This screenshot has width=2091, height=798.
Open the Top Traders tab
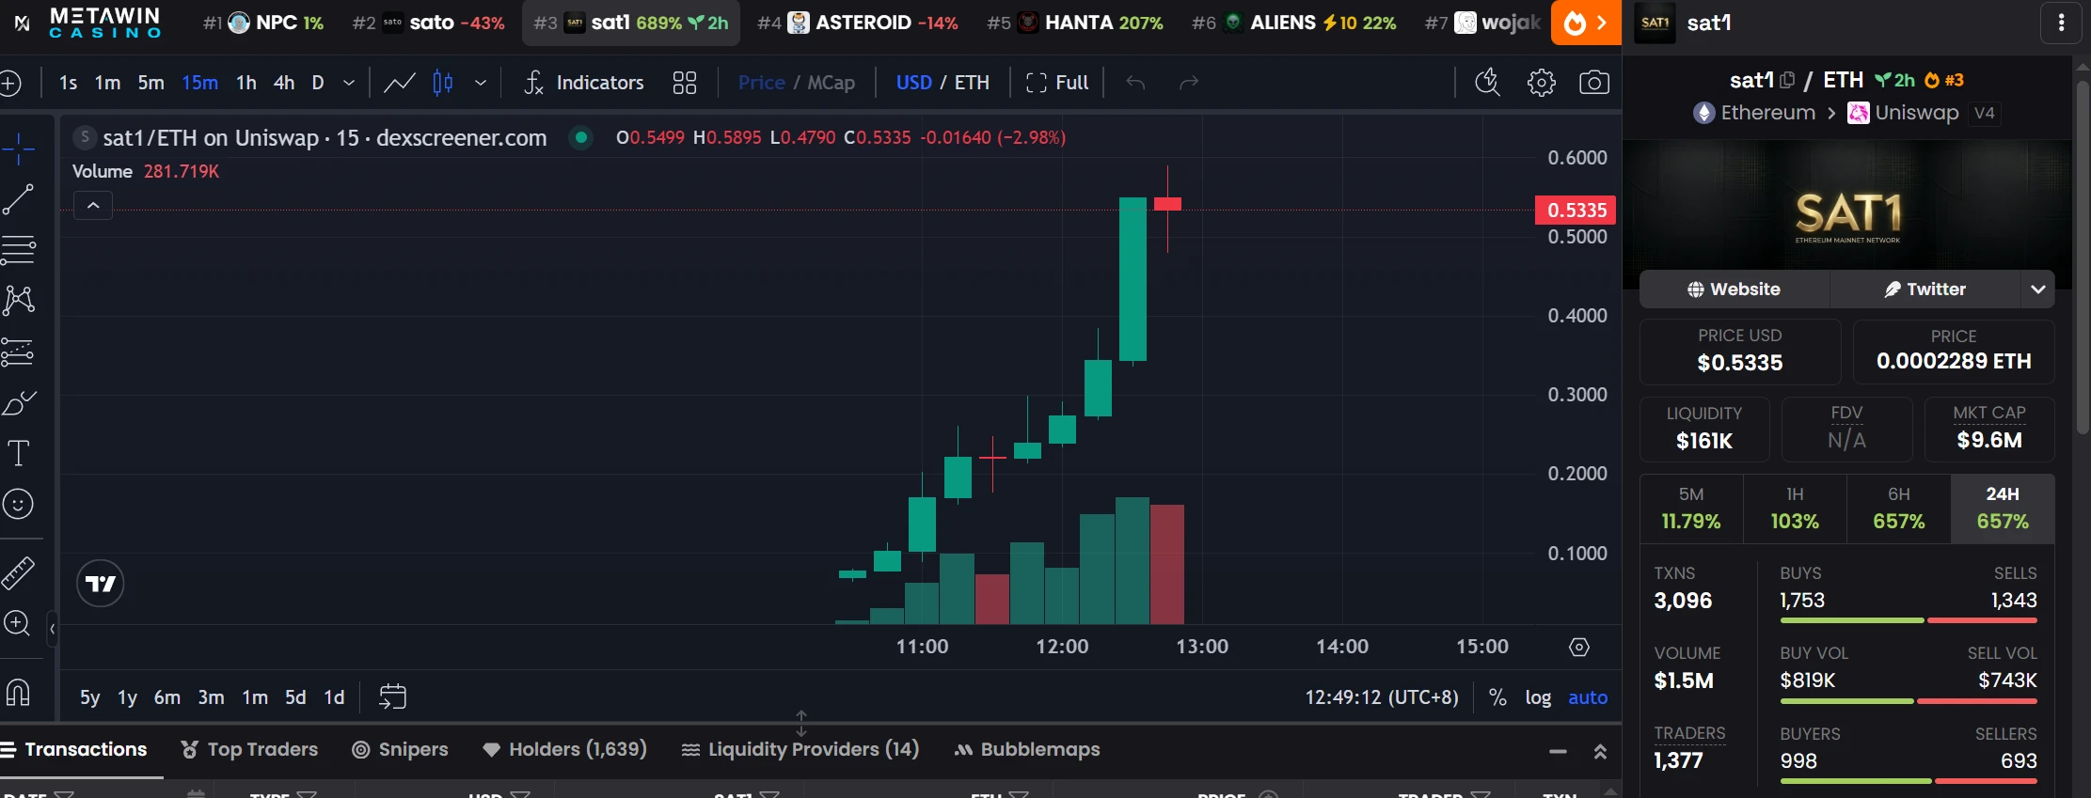pyautogui.click(x=249, y=749)
